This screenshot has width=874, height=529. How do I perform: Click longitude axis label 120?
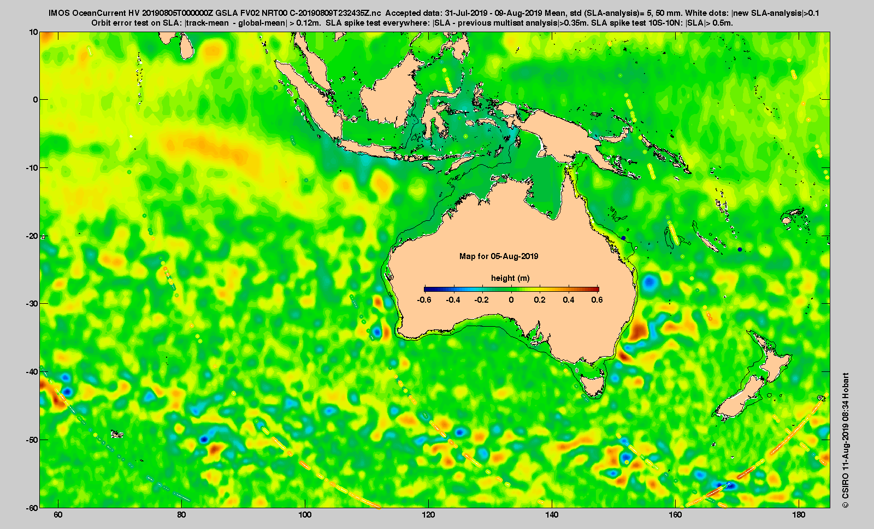tap(428, 515)
